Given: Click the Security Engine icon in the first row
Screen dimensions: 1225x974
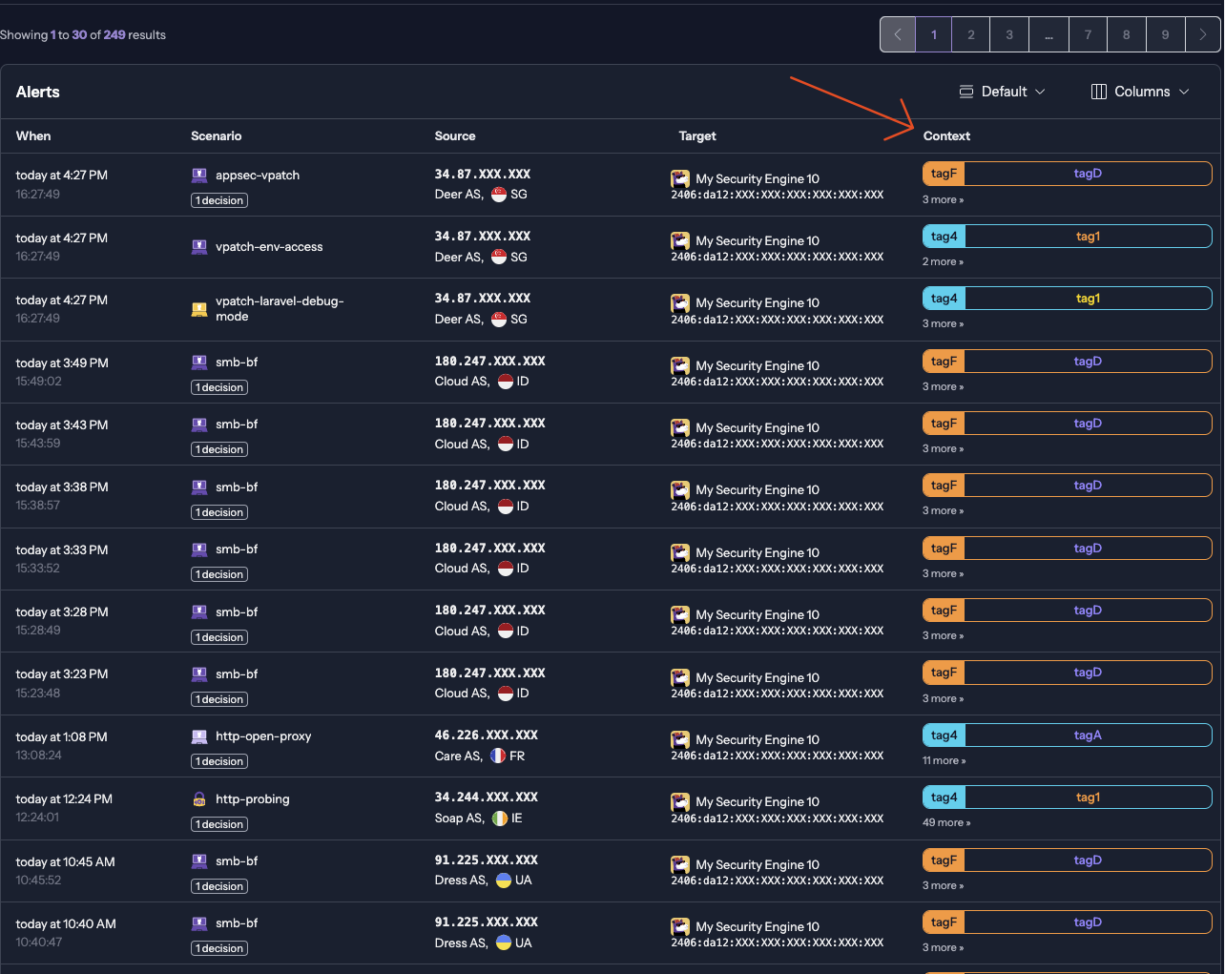Looking at the screenshot, I should pyautogui.click(x=680, y=178).
